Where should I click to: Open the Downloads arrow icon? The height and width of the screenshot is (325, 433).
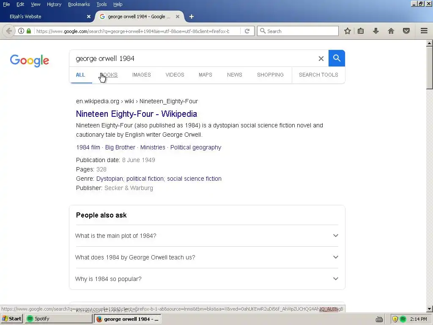(x=375, y=31)
